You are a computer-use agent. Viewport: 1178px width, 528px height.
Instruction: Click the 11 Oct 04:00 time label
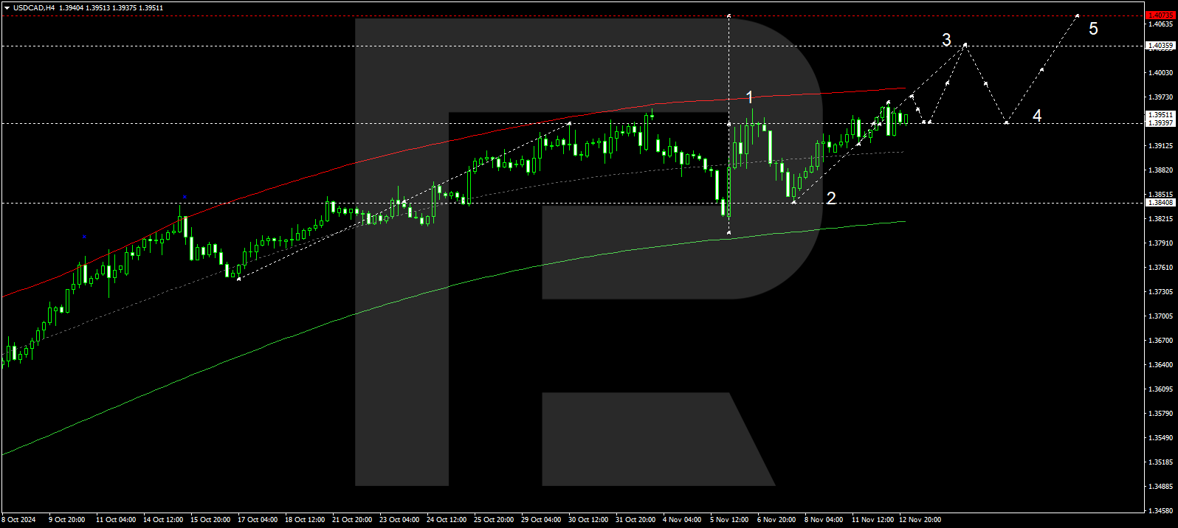[x=114, y=520]
